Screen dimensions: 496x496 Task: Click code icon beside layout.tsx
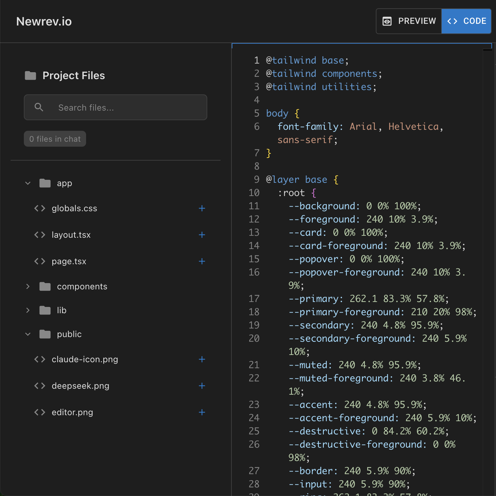coord(40,235)
